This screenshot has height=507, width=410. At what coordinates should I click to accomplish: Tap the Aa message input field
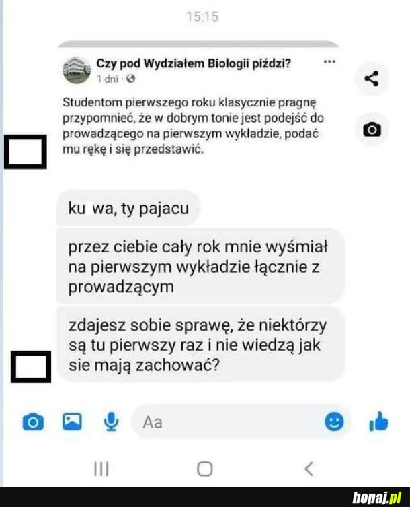point(241,421)
